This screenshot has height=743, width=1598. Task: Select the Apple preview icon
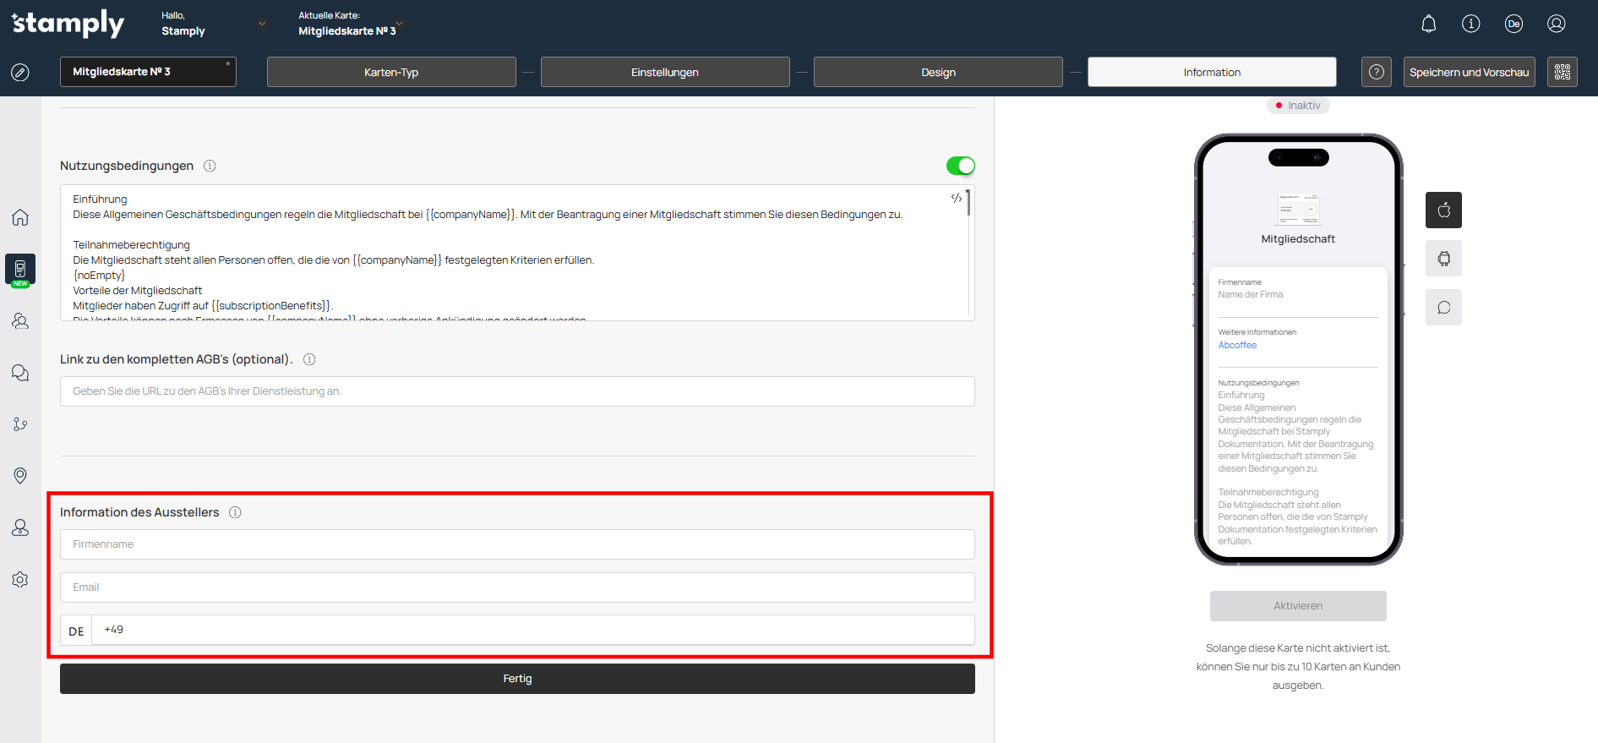(1443, 210)
